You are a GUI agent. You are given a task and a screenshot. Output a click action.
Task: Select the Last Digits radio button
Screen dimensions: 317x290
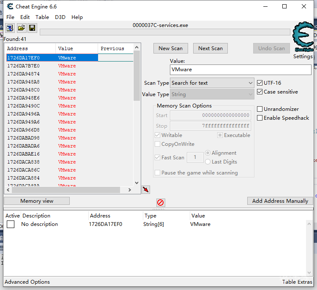pyautogui.click(x=208, y=162)
